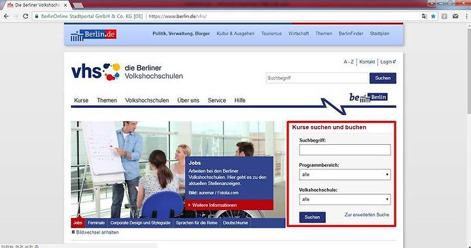The image size is (471, 248).
Task: Click the vhs Berliner Volkshochschulen logo
Action: (127, 72)
